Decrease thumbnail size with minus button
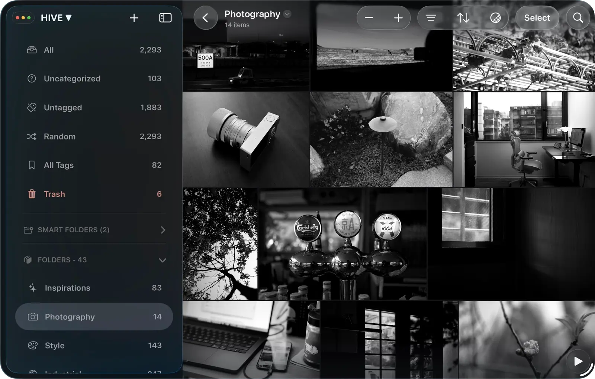The width and height of the screenshot is (595, 379). (x=369, y=18)
